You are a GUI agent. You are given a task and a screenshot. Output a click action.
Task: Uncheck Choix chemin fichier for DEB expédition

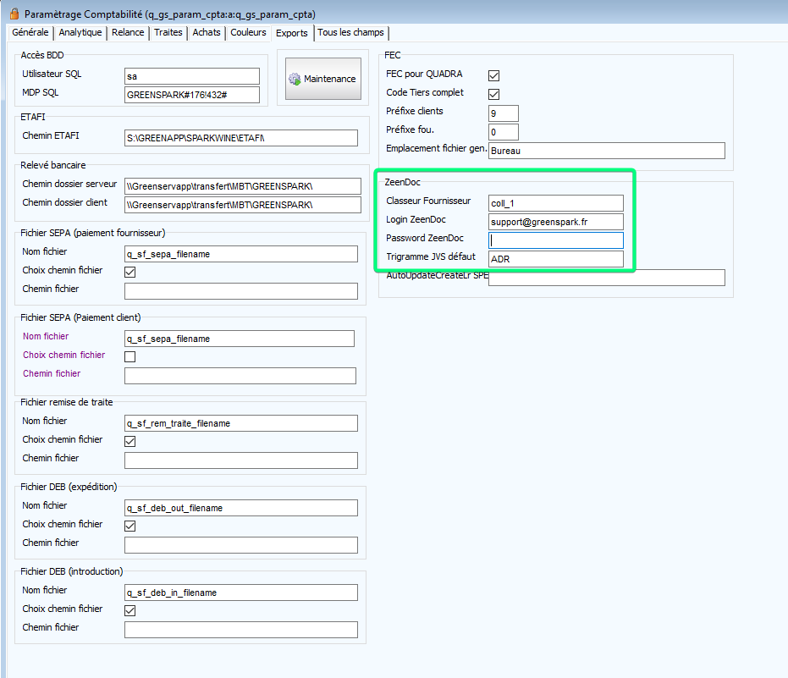tap(130, 526)
